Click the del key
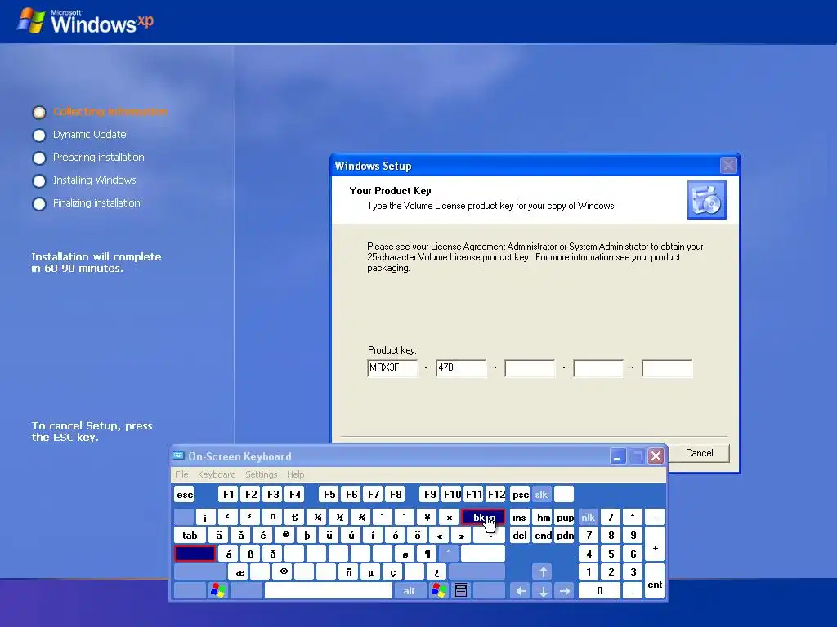Screen dimensions: 837x627 [520, 536]
